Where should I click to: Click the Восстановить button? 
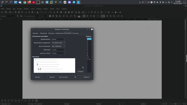pos(64,77)
